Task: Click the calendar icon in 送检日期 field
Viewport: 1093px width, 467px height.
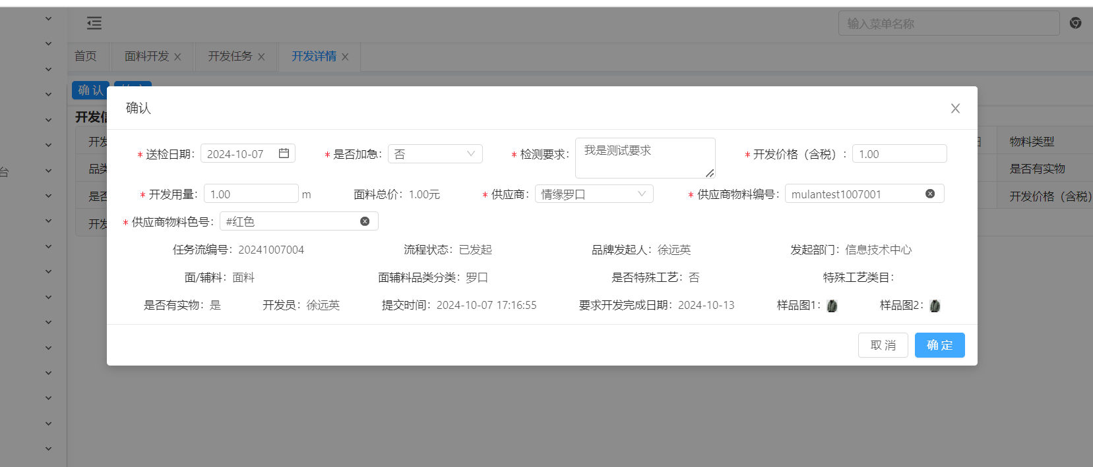Action: pos(284,153)
